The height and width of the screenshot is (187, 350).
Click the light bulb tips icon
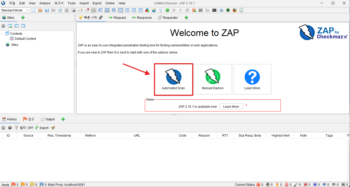pyautogui.click(x=161, y=10)
